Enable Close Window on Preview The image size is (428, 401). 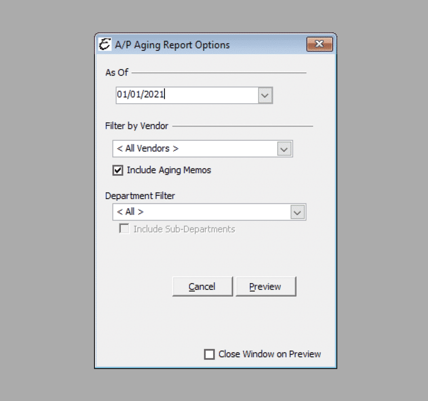coord(209,354)
